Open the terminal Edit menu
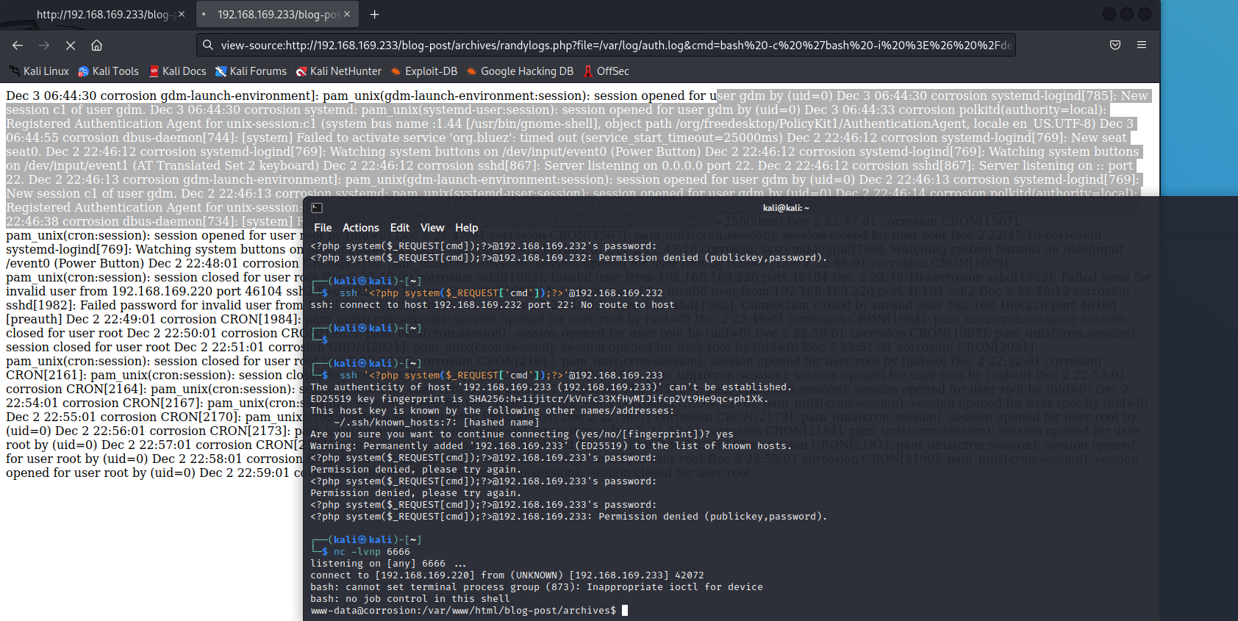Viewport: 1238px width, 621px height. [x=400, y=228]
